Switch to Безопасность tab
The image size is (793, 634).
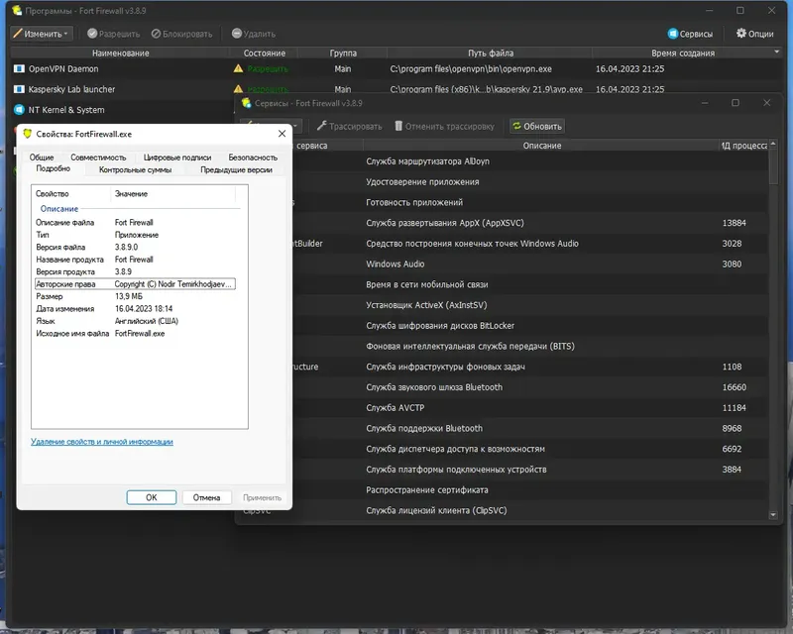coord(253,158)
